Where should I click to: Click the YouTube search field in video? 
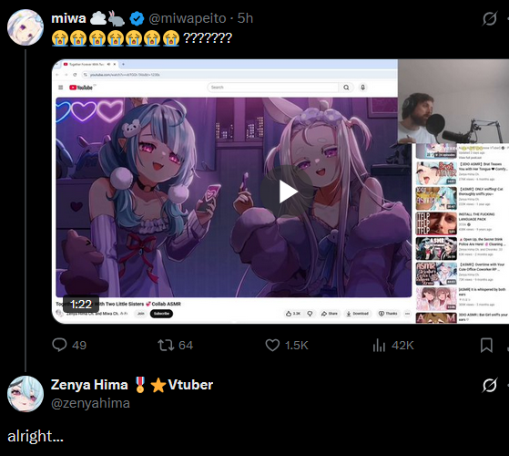(x=273, y=88)
